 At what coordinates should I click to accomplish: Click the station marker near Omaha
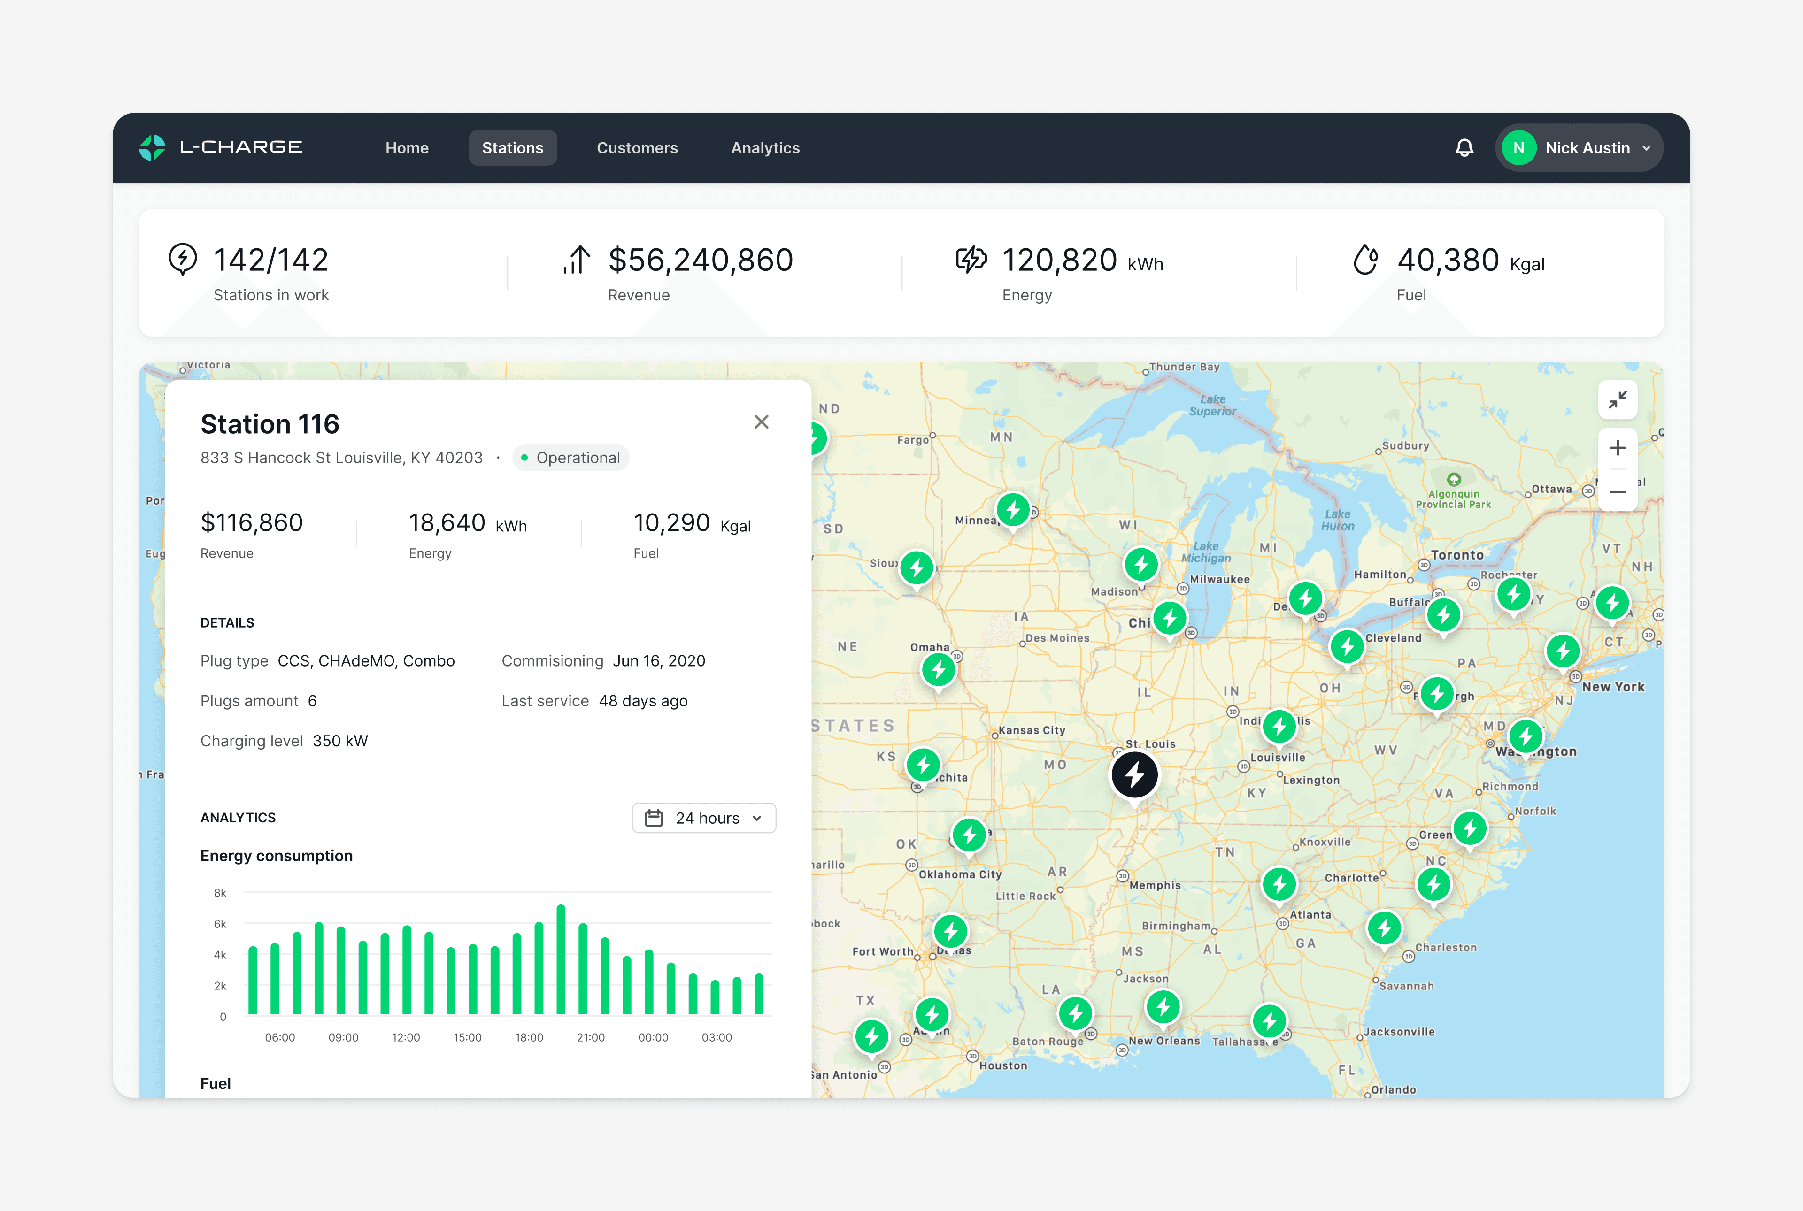(x=939, y=670)
